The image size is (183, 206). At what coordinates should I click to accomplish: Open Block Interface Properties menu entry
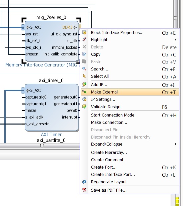click(x=130, y=33)
